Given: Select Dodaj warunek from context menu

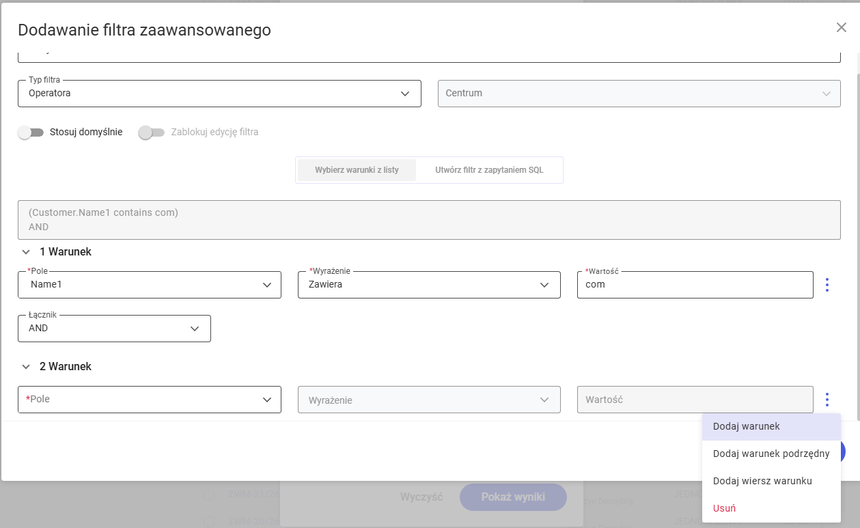Looking at the screenshot, I should pyautogui.click(x=771, y=426).
